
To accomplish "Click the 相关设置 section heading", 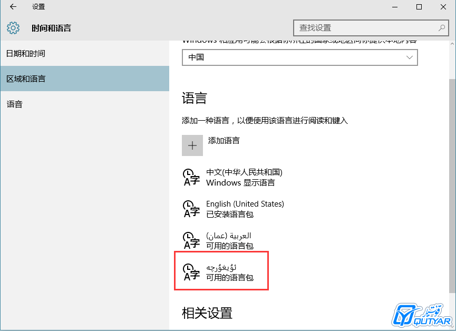I will click(207, 313).
